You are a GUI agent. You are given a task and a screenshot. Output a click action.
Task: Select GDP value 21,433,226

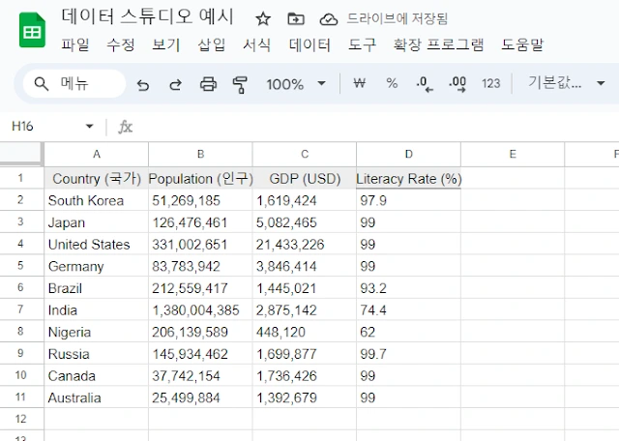tap(305, 244)
